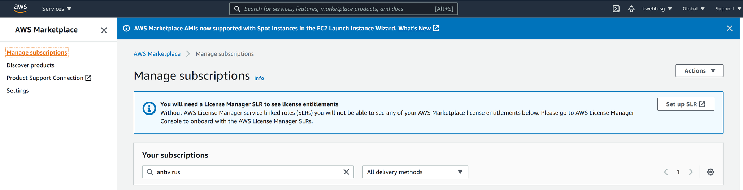Select Manage subscriptions in sidebar

(37, 52)
